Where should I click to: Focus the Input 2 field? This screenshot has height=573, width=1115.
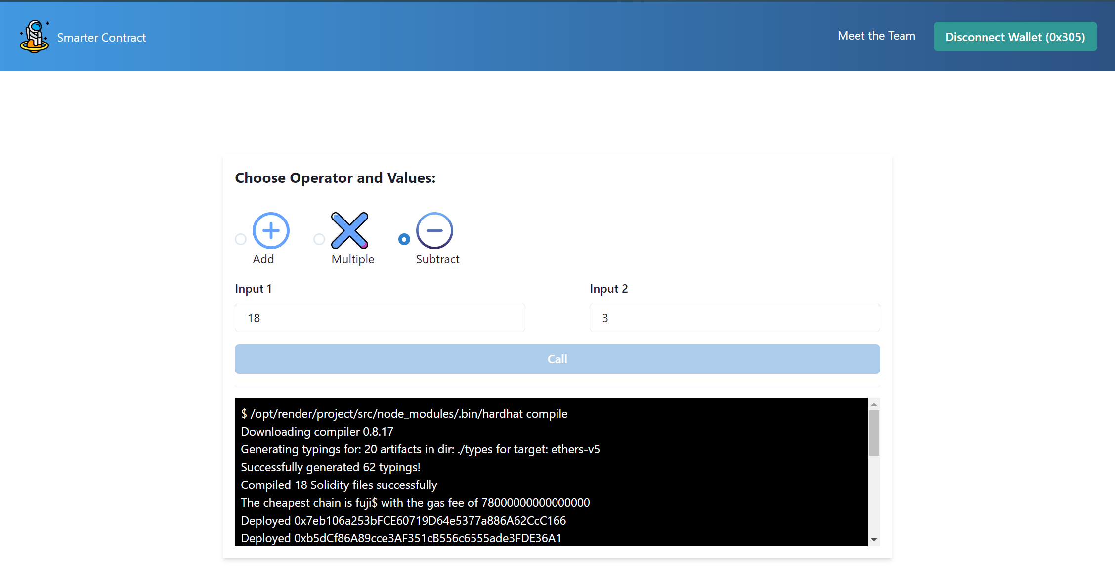tap(735, 317)
